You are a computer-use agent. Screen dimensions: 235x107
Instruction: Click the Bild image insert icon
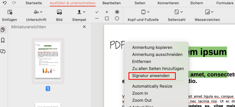pos(59,12)
